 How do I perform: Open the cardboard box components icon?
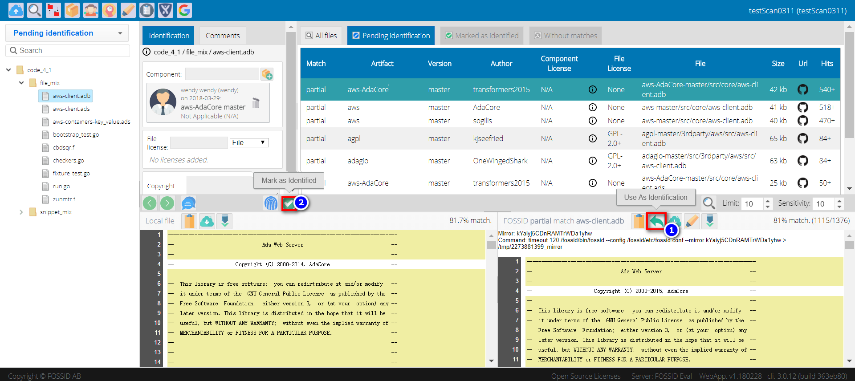point(72,10)
